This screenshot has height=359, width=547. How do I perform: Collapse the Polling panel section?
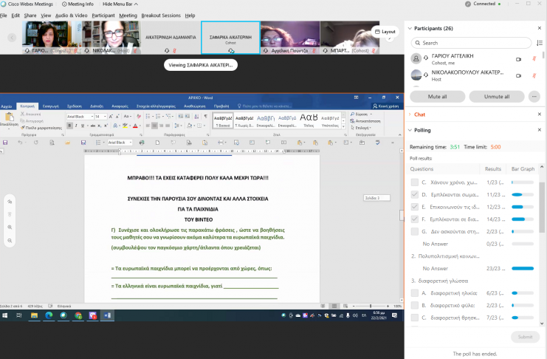[410, 129]
